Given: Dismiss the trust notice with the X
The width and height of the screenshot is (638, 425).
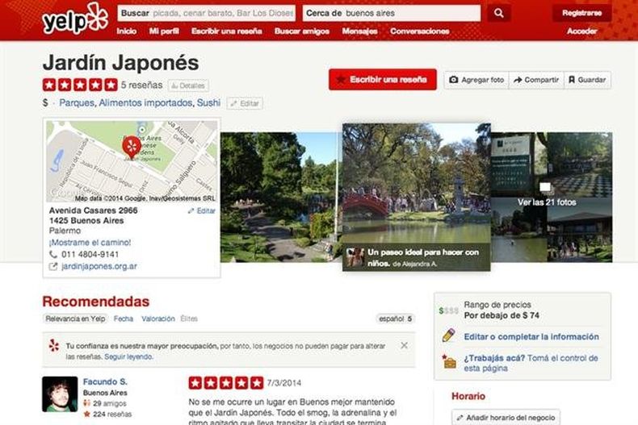Looking at the screenshot, I should click(x=404, y=345).
